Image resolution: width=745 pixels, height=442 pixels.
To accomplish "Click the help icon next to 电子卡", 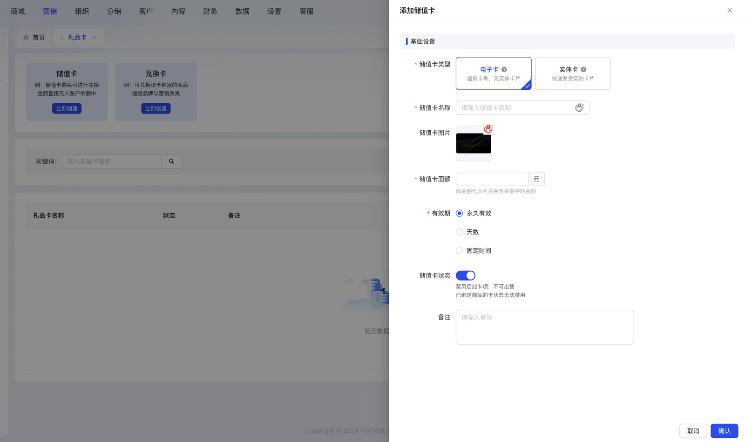I will [x=504, y=69].
